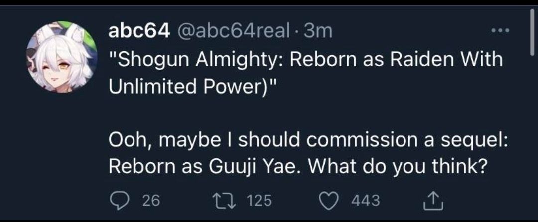
Task: Click the retweet count 125
Action: [259, 201]
